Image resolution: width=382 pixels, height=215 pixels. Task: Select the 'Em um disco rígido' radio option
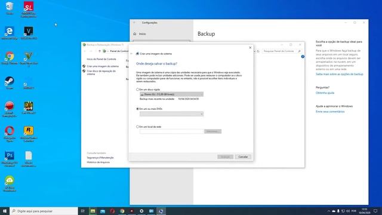[137, 90]
